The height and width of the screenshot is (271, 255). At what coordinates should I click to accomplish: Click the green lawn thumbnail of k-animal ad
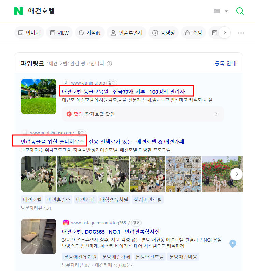pyautogui.click(x=39, y=96)
